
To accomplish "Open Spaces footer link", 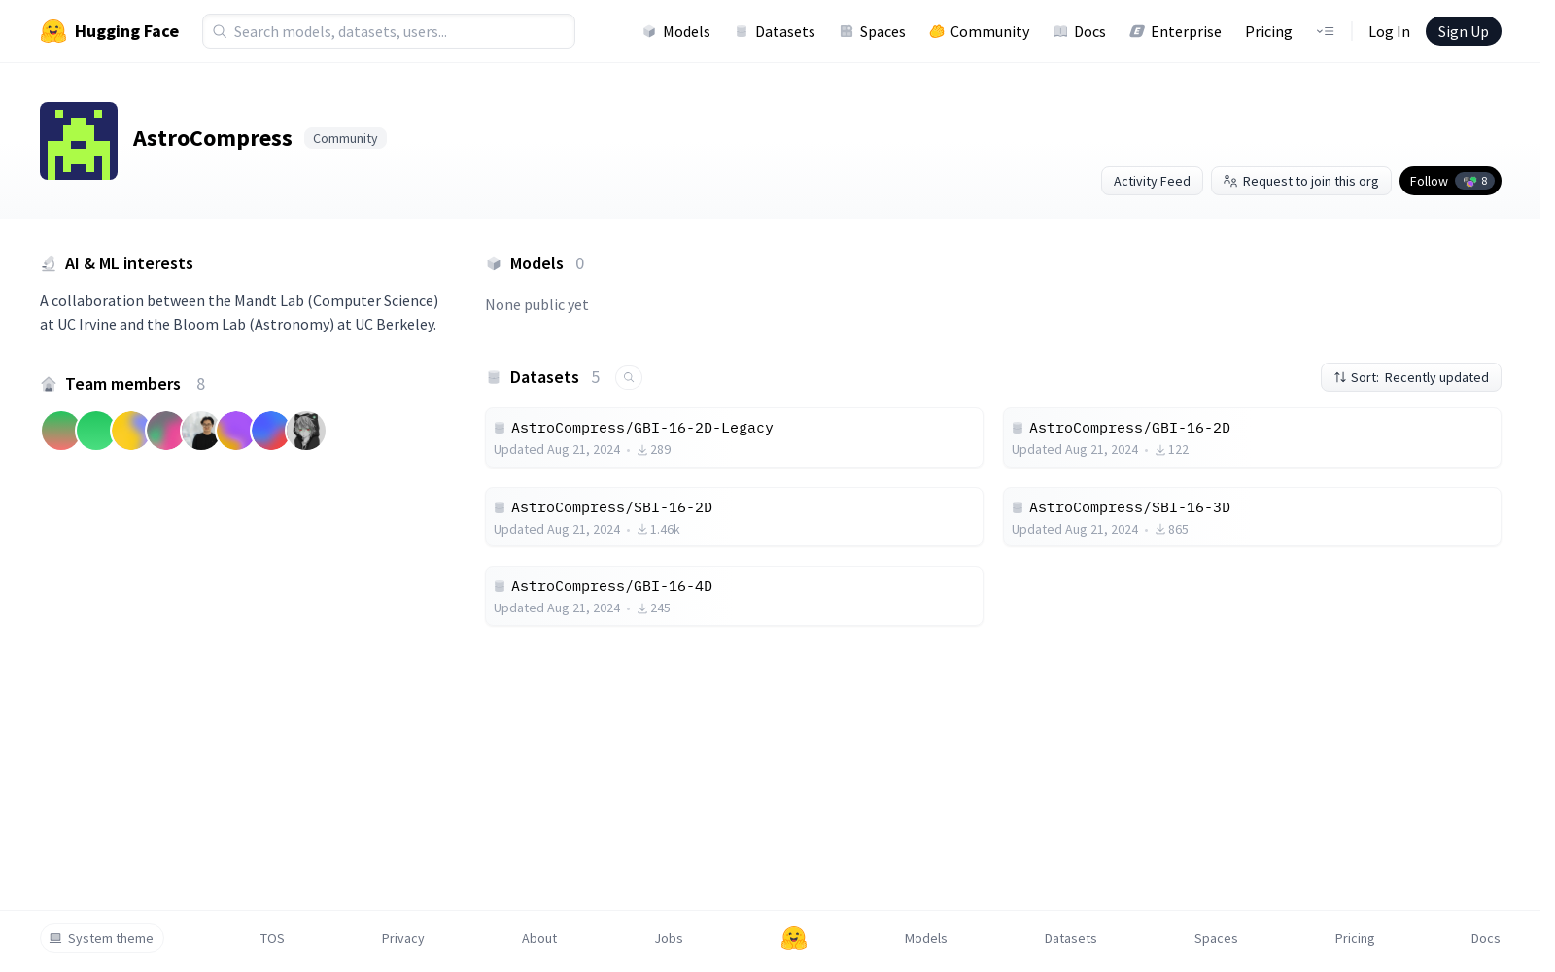I will click(1216, 938).
